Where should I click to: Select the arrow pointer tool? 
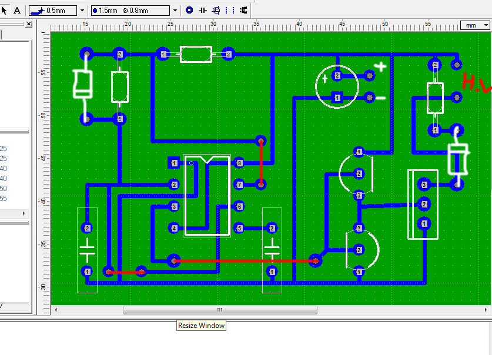point(4,11)
